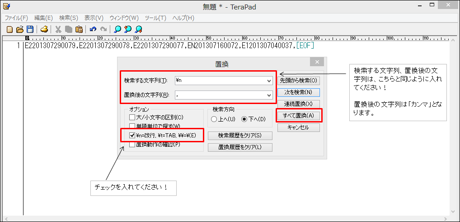Click the [EOF] marker in editor

305,45
